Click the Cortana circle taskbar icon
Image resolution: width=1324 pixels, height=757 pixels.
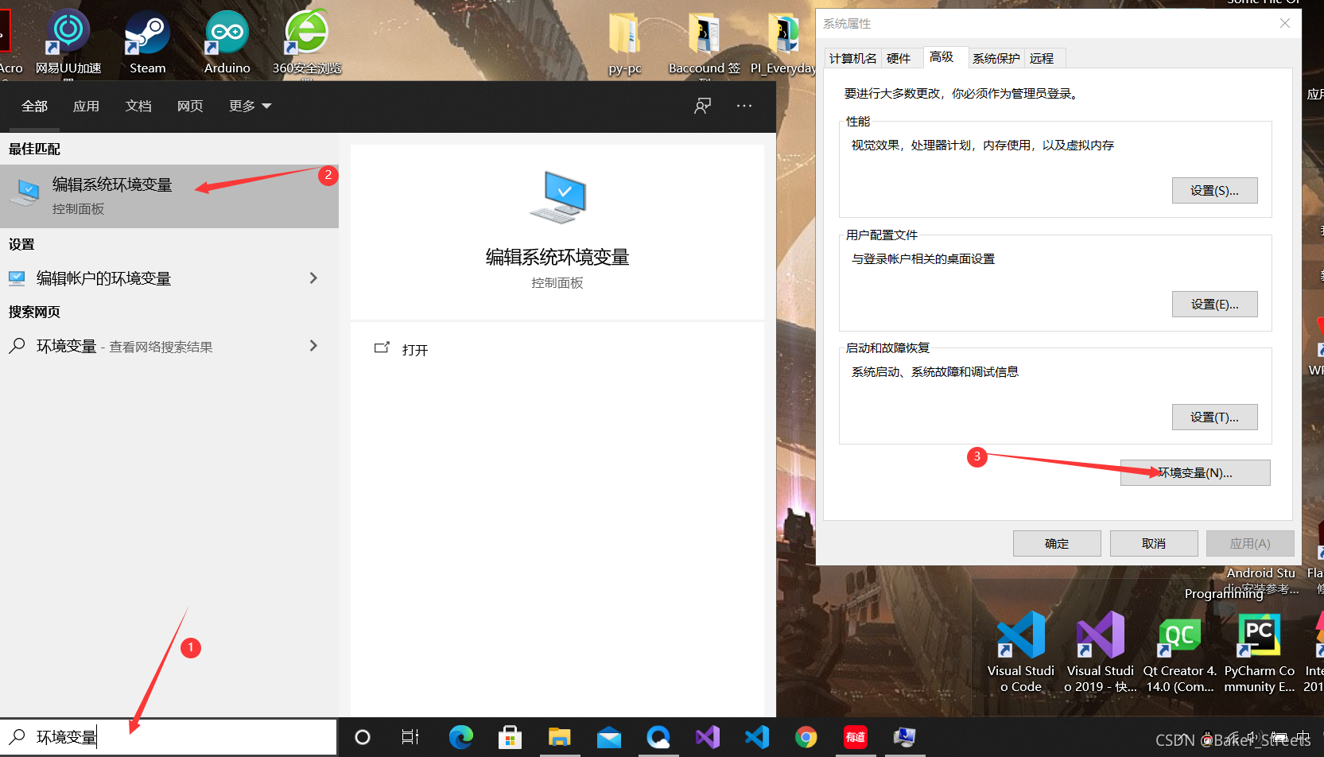click(363, 737)
